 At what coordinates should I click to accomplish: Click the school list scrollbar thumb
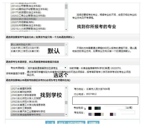tap(66, 103)
